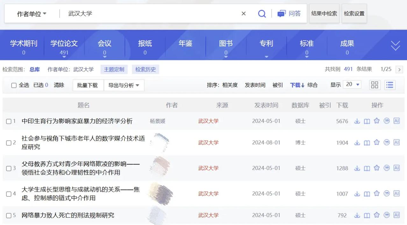The height and width of the screenshot is (225, 407).
Task: Favorite the 大学生成长型思维 thesis
Action: (x=377, y=193)
